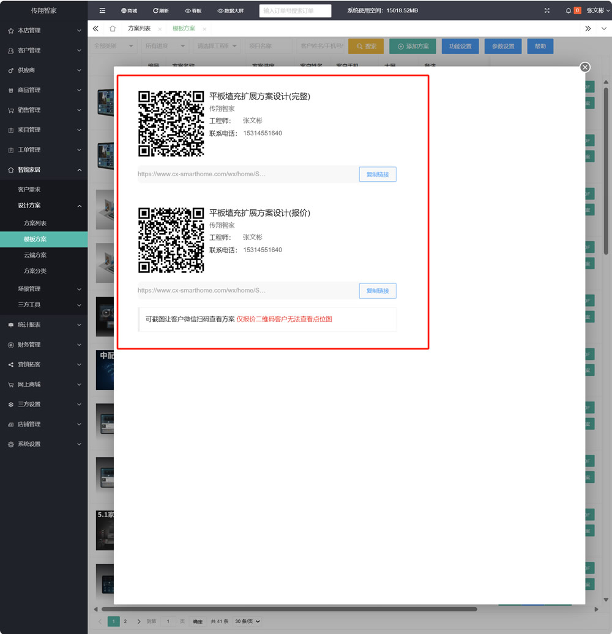
Task: Go to the home tab icon
Action: pos(113,28)
